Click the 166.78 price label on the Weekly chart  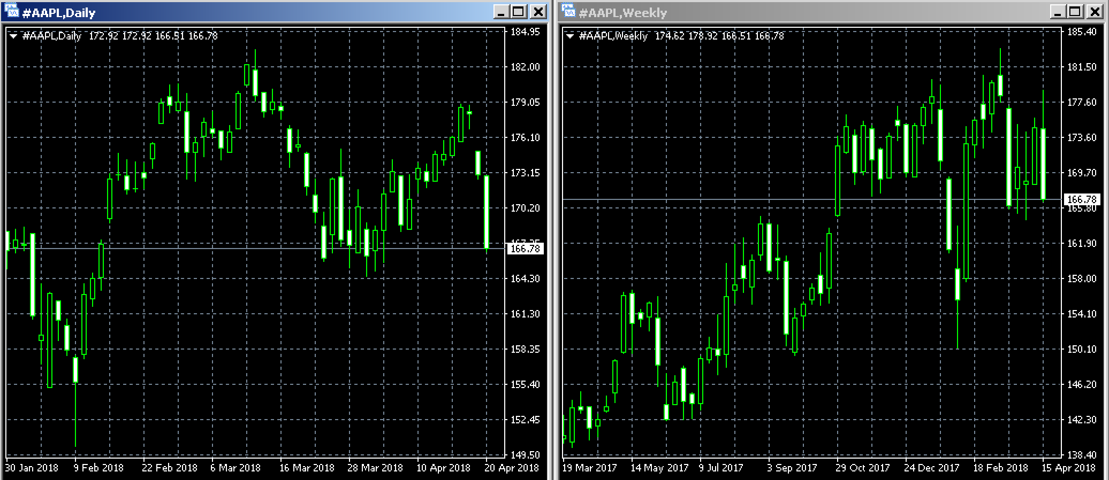[1082, 199]
